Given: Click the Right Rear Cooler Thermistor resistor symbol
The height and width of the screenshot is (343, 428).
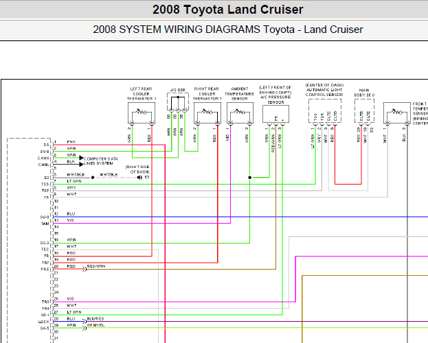Looking at the screenshot, I should [207, 112].
